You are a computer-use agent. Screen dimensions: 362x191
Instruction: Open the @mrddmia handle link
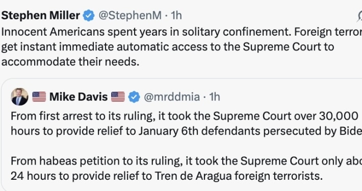[172, 97]
